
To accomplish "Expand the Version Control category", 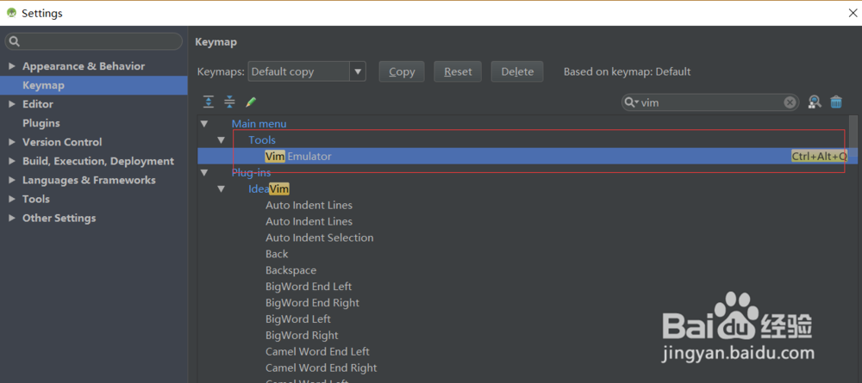I will tap(12, 142).
